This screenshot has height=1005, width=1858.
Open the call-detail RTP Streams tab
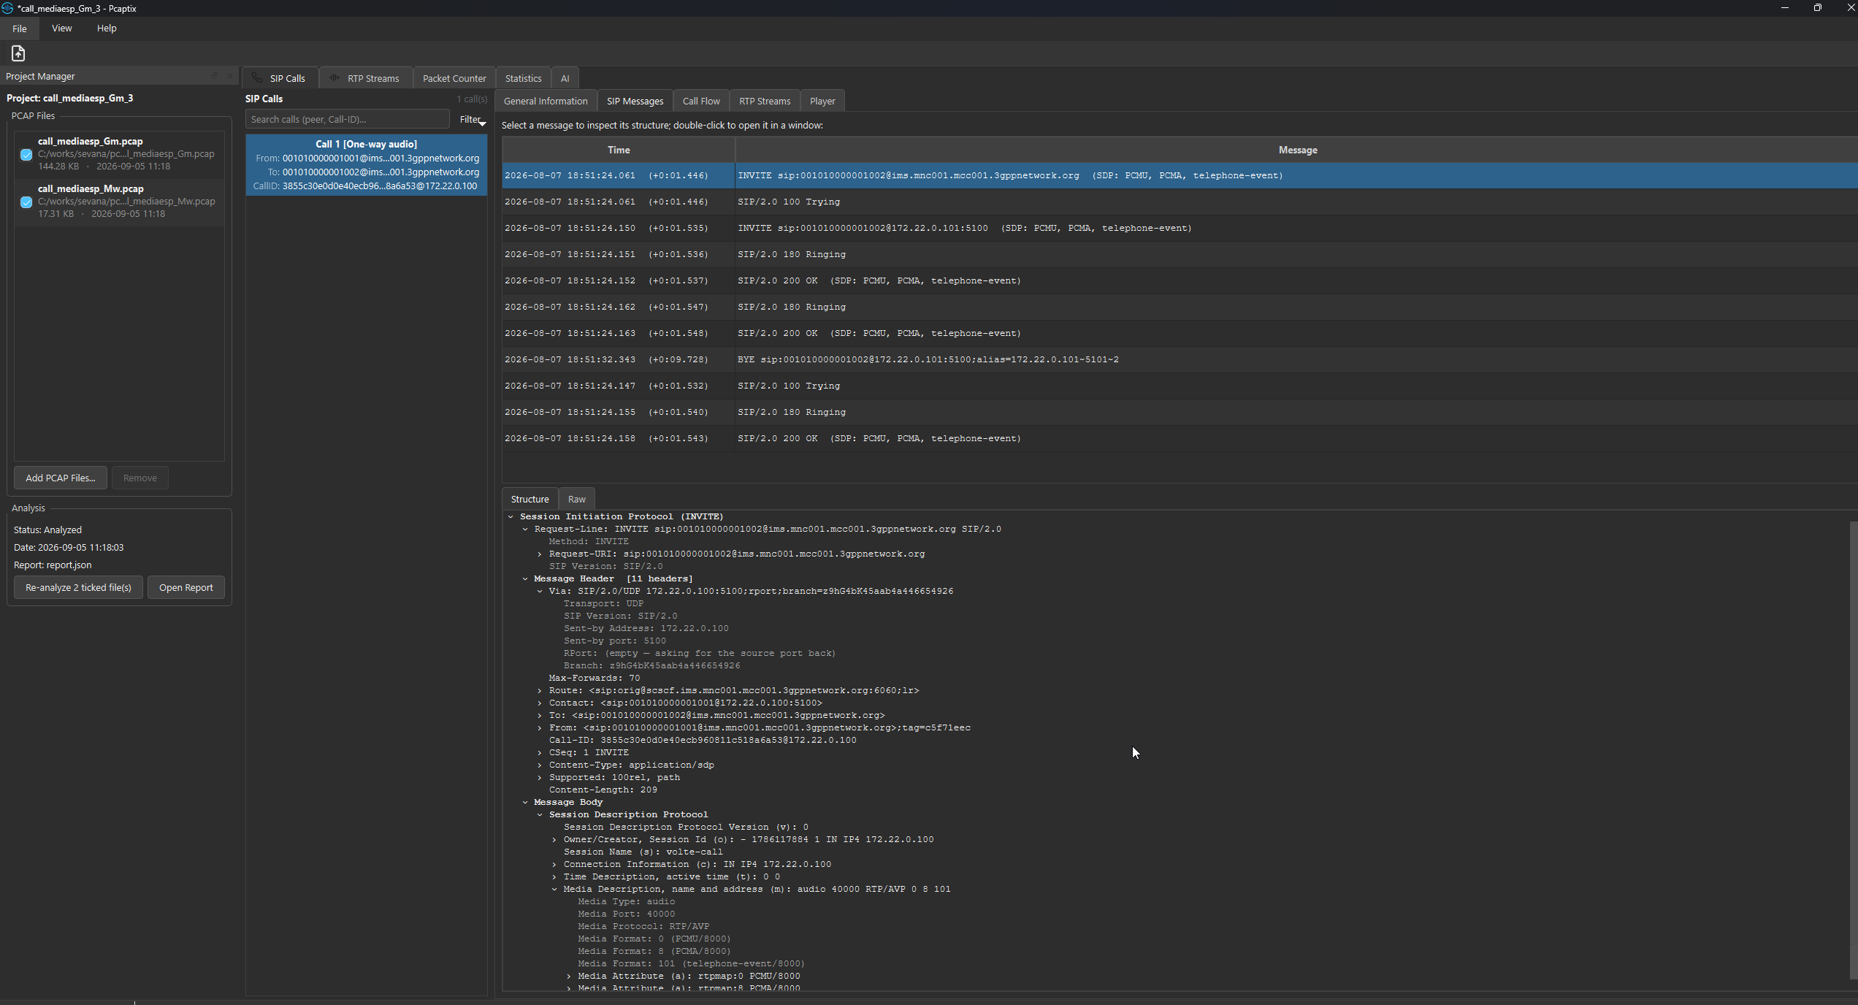pos(765,102)
